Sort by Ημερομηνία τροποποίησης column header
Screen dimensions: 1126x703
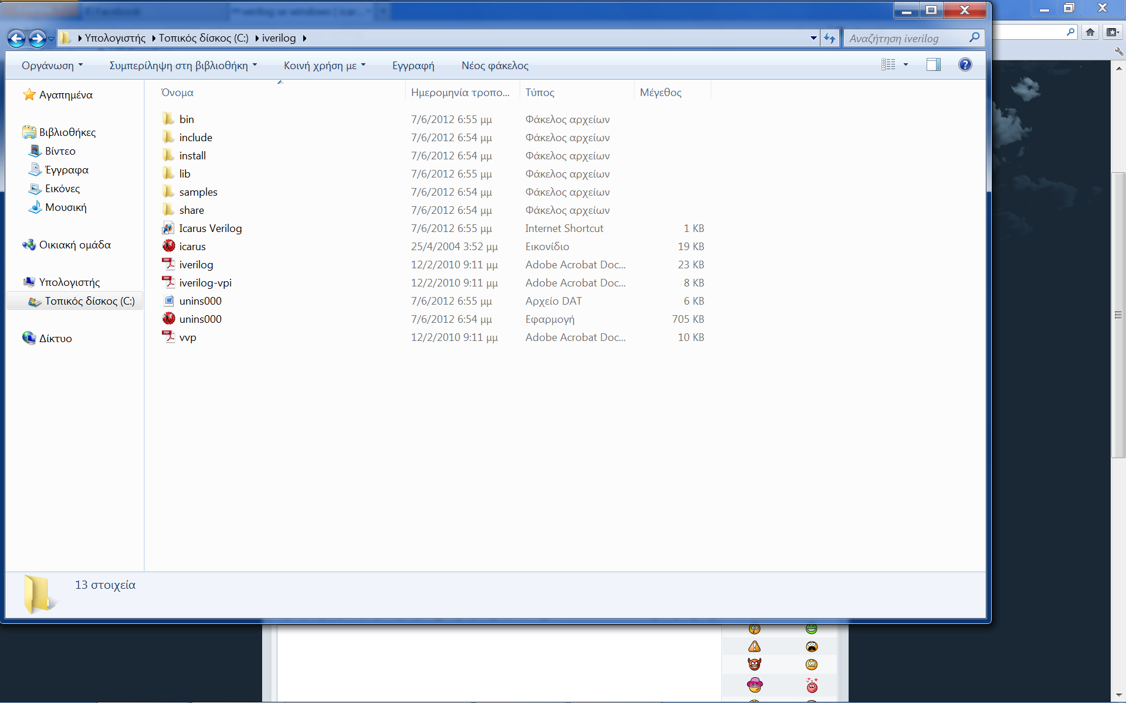tap(460, 93)
